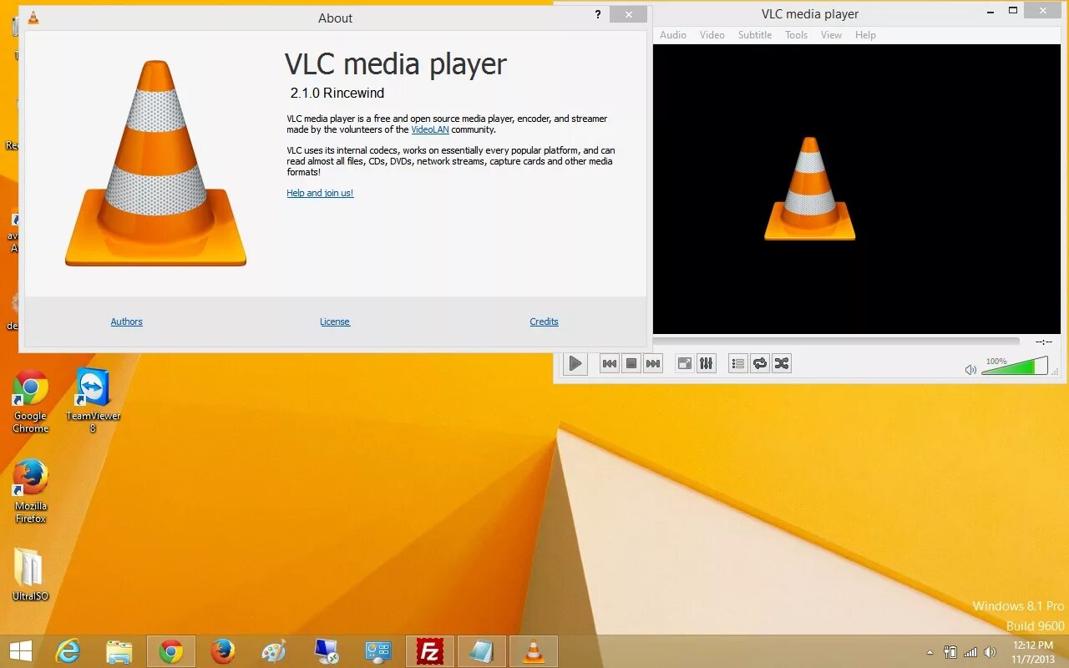Click the question mark help button in About
Screen dimensions: 1069x668
pyautogui.click(x=598, y=15)
